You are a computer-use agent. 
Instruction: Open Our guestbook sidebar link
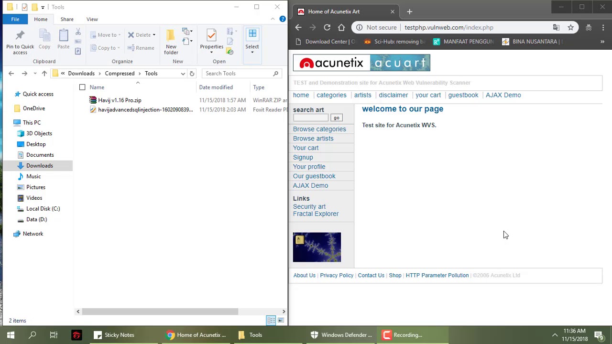pyautogui.click(x=314, y=176)
